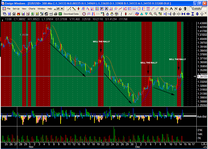Click the red-blue wave bands icon
Image resolution: width=208 pixels, height=149 pixels.
click(x=89, y=14)
